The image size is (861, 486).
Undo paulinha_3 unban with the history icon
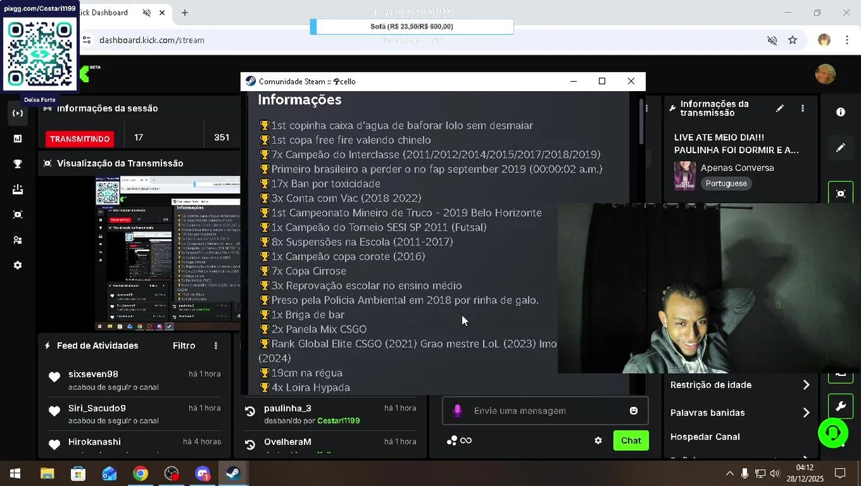click(250, 411)
